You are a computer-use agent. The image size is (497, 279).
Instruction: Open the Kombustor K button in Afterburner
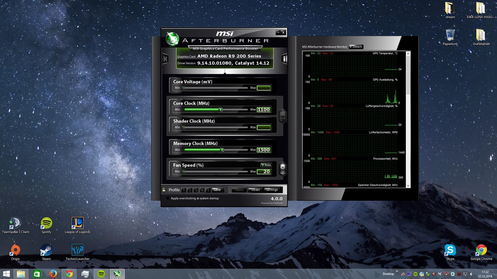click(x=165, y=59)
